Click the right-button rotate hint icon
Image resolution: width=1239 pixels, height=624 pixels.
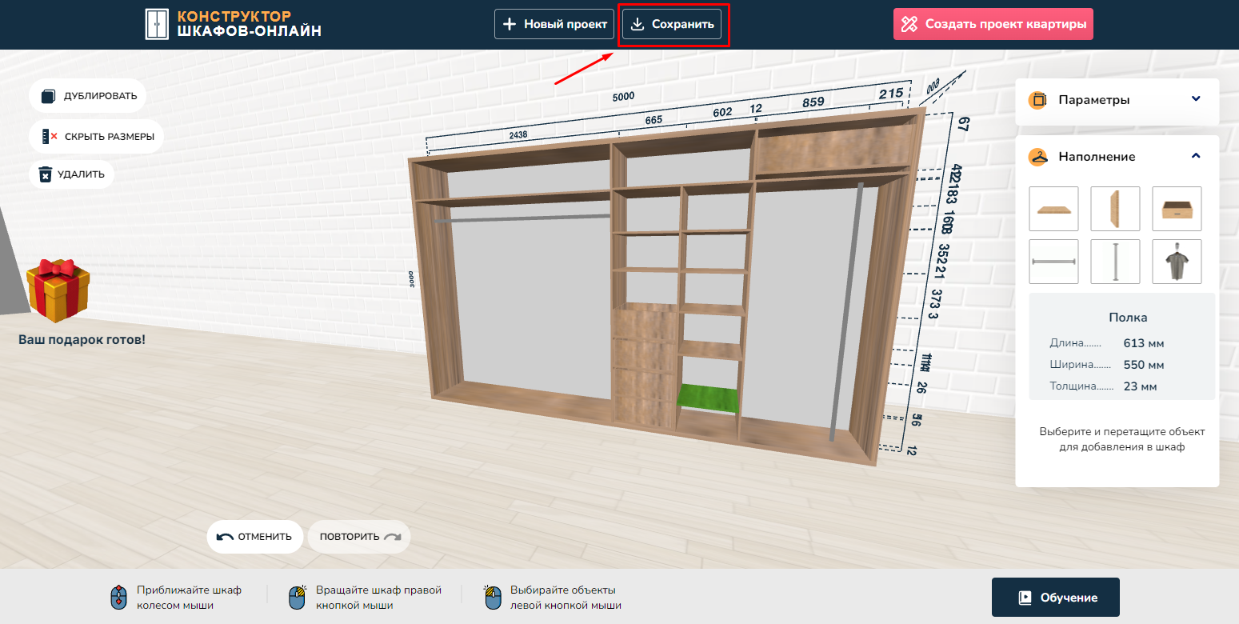[x=298, y=598]
